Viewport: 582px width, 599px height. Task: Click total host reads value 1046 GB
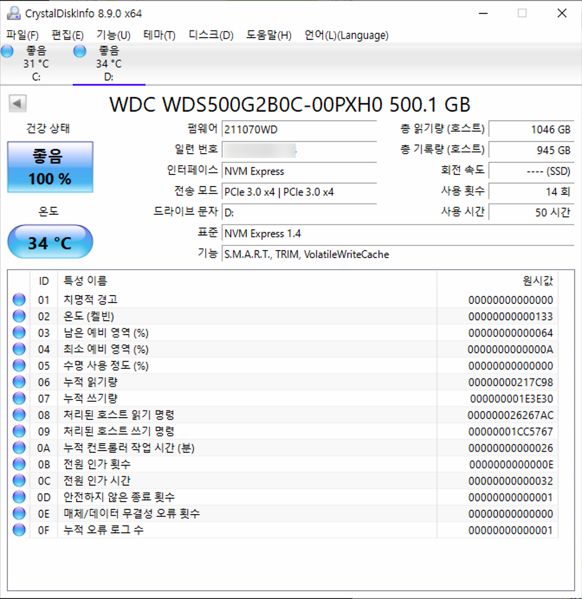tap(532, 129)
